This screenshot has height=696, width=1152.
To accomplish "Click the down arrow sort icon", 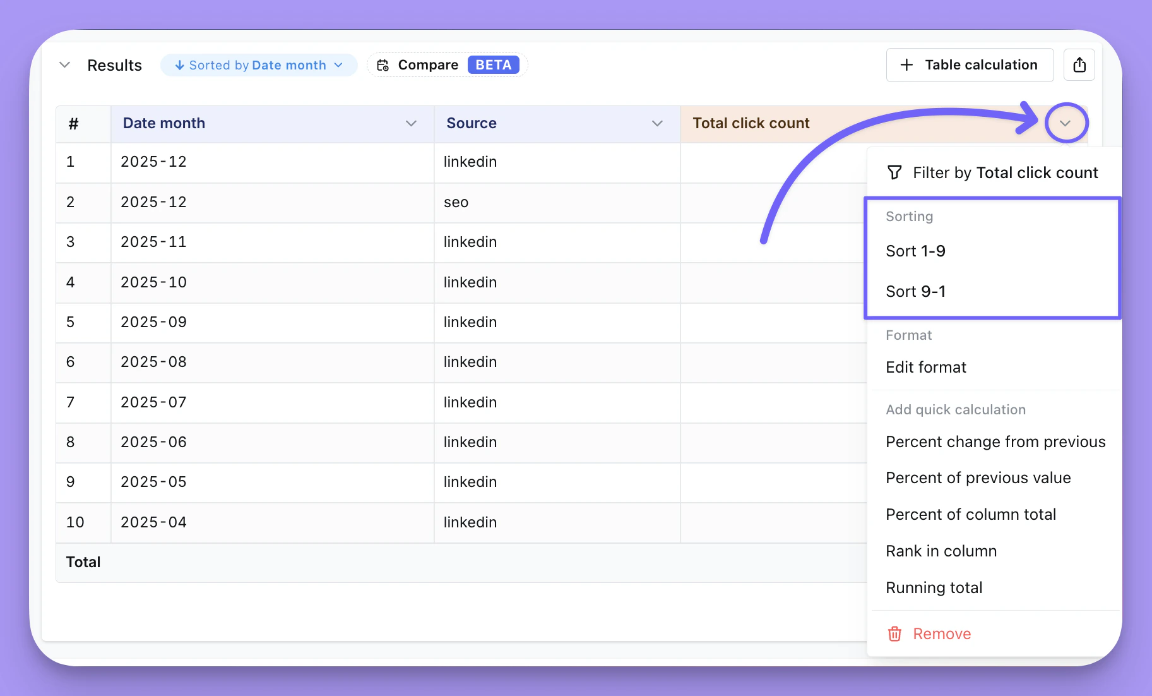I will click(x=179, y=65).
